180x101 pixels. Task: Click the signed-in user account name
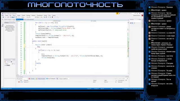[137, 15]
